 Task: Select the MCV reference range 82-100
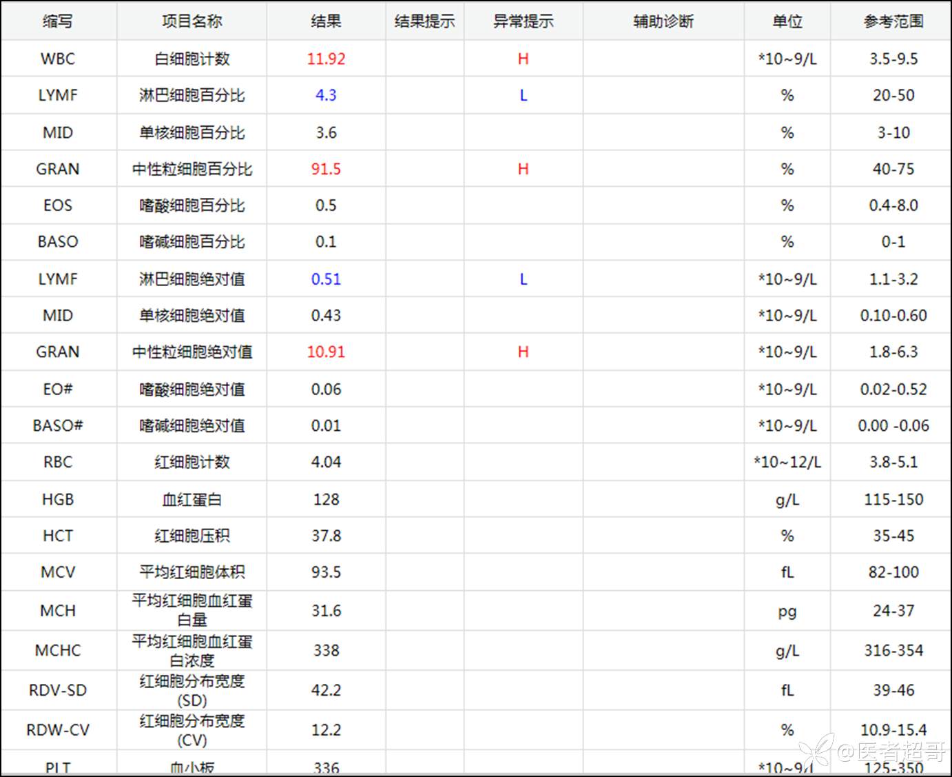click(x=893, y=572)
